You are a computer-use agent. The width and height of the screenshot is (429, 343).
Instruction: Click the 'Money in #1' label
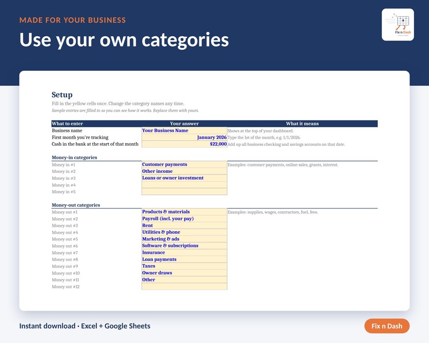click(63, 165)
